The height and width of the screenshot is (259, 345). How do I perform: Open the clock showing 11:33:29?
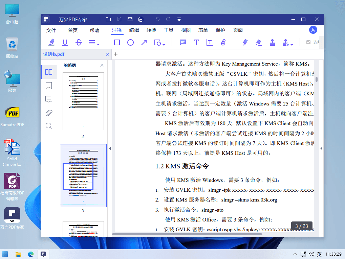click(x=333, y=254)
